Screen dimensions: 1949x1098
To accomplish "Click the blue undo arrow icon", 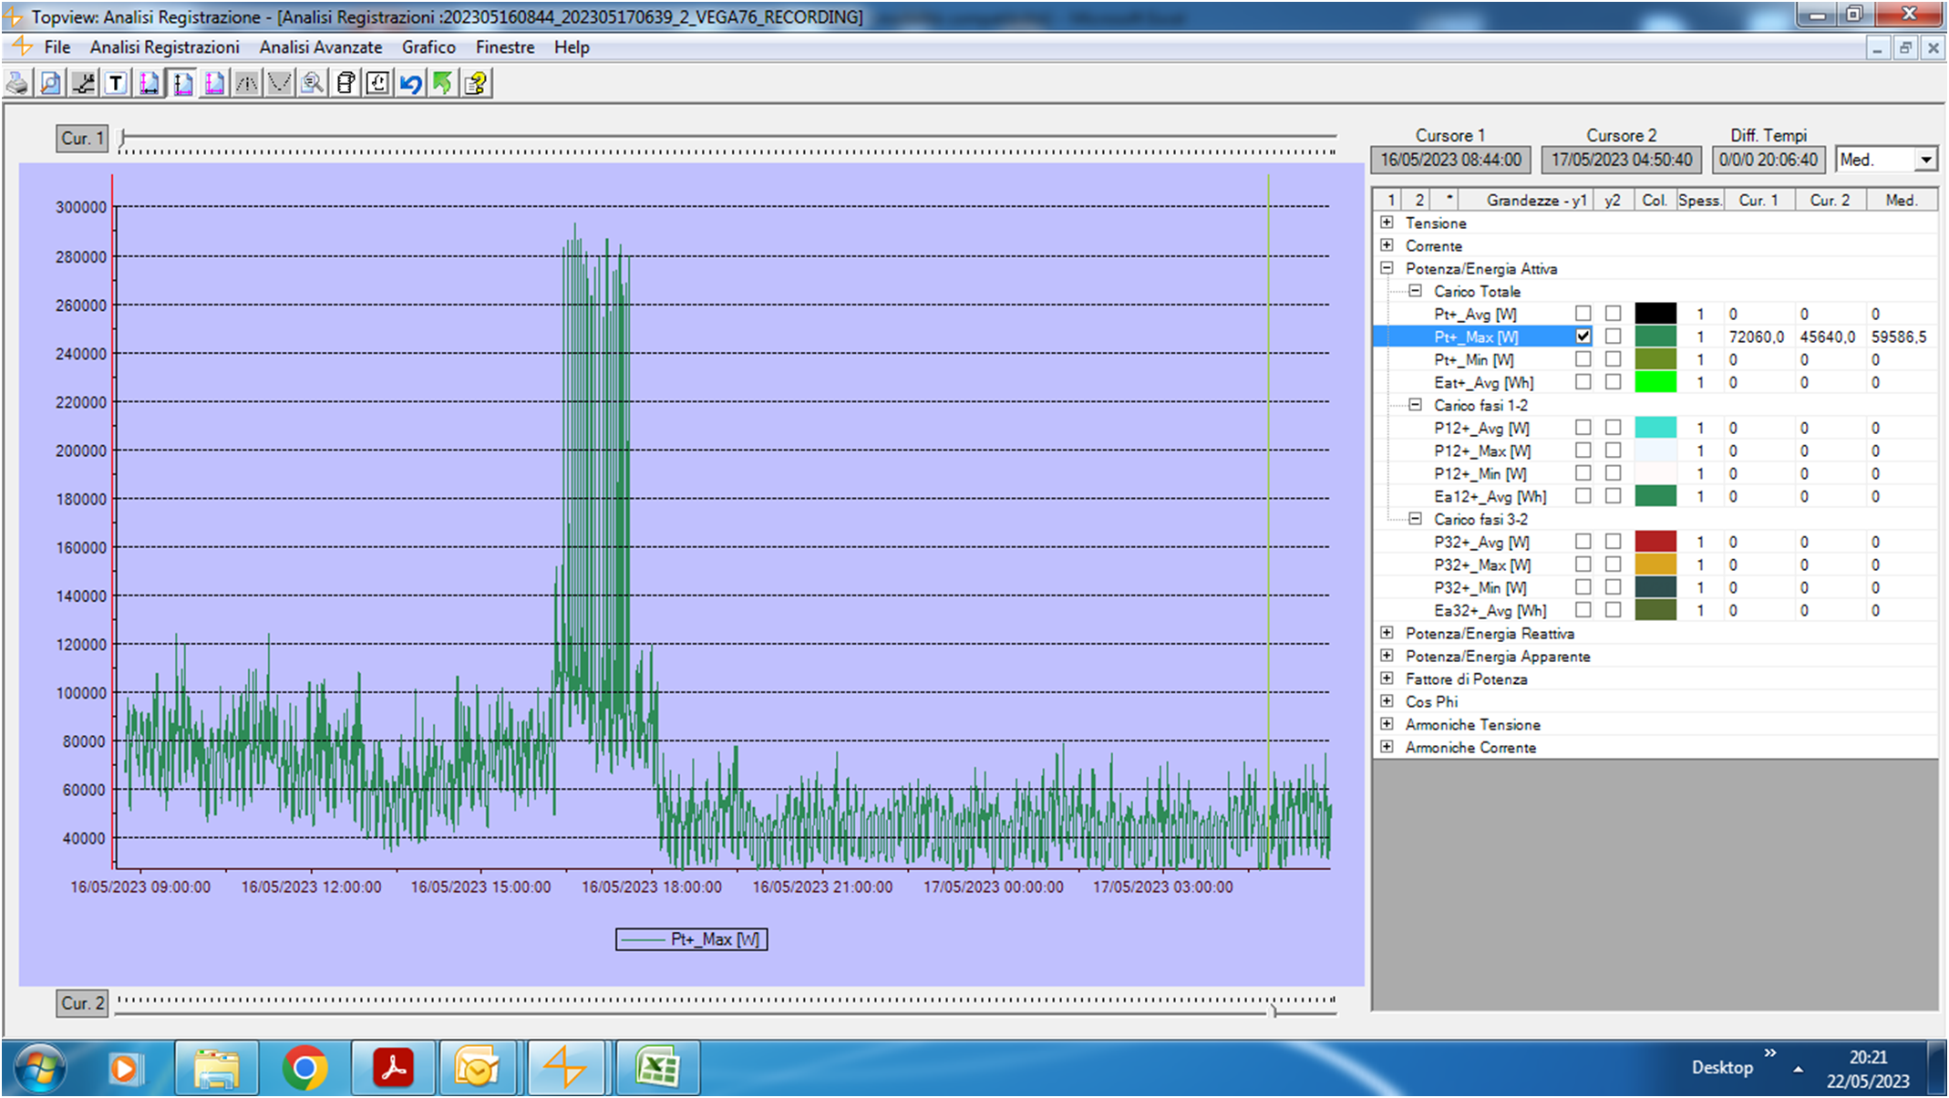I will point(411,84).
